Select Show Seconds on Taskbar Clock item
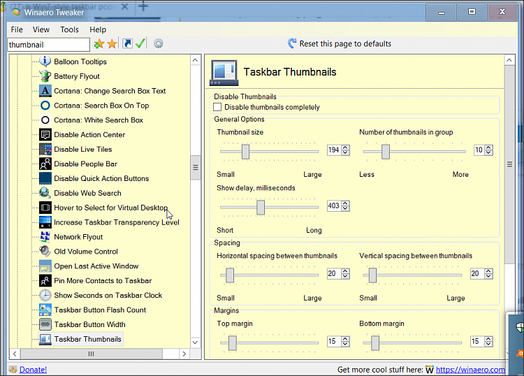The height and width of the screenshot is (376, 524). click(108, 296)
